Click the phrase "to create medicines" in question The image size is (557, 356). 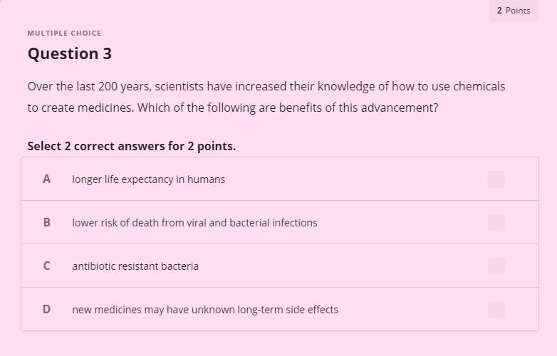tap(80, 108)
